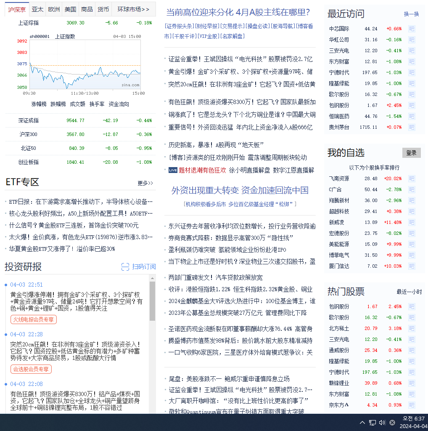Click the 会选股会员专享 tag
The height and width of the screenshot is (431, 428).
coord(31,370)
